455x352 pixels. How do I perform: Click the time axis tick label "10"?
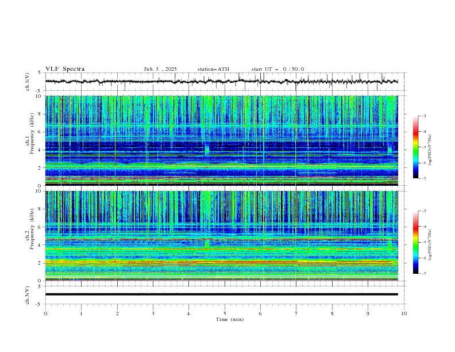404,313
